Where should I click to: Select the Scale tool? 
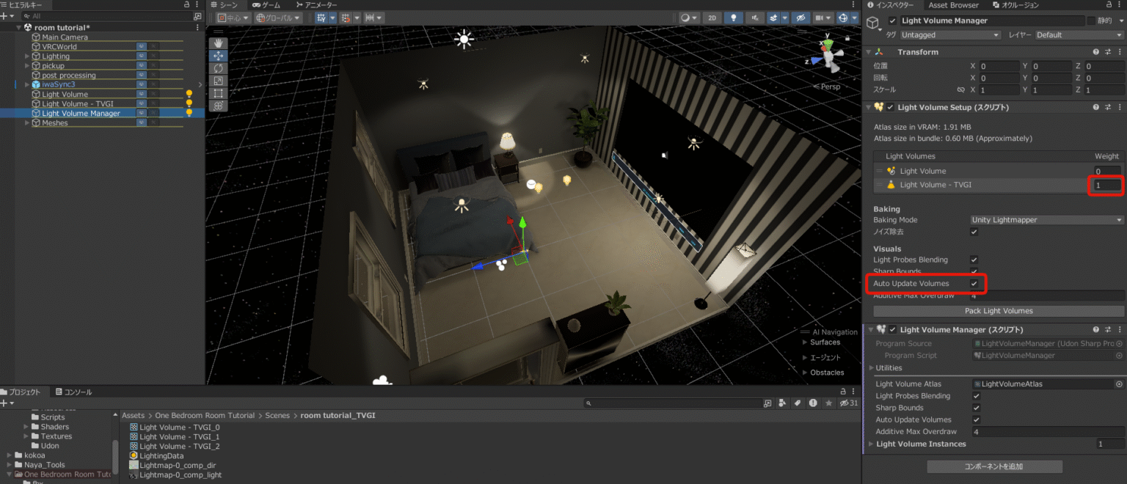[218, 80]
